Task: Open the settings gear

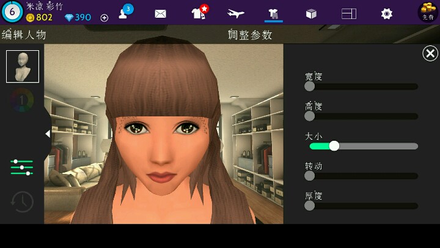Action: [386, 13]
